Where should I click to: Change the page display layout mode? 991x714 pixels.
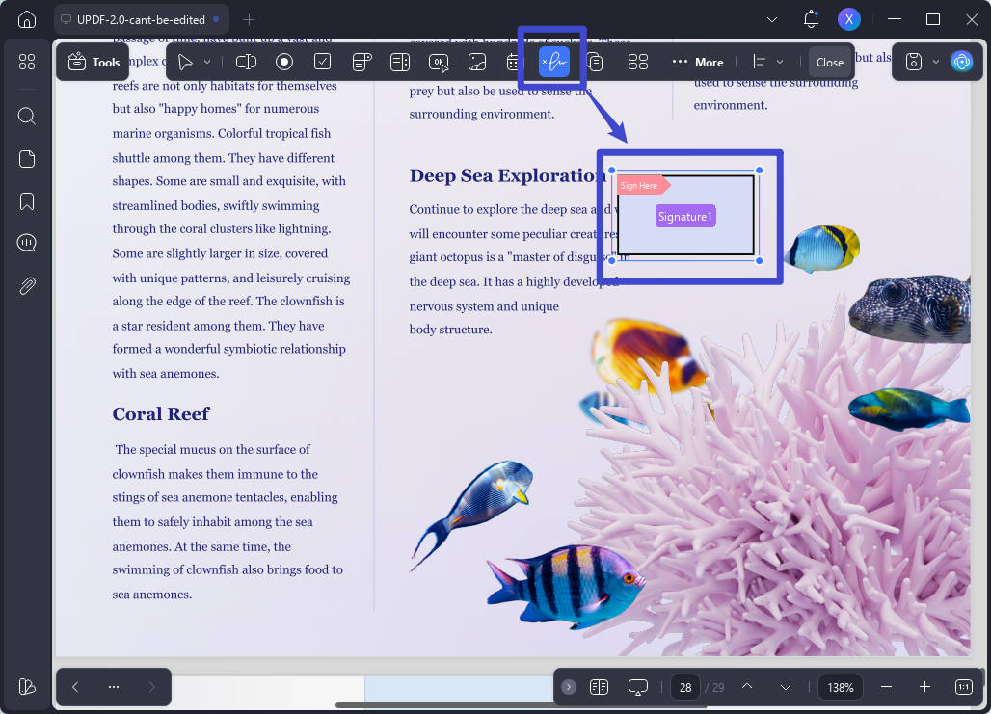click(600, 687)
